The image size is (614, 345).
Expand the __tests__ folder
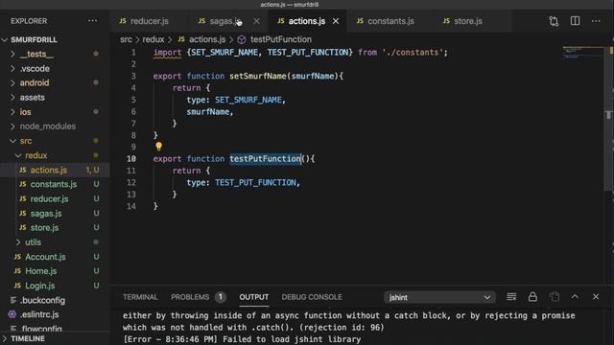point(36,54)
